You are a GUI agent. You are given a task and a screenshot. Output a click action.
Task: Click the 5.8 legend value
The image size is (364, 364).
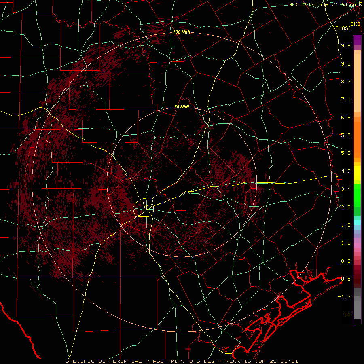346,135
